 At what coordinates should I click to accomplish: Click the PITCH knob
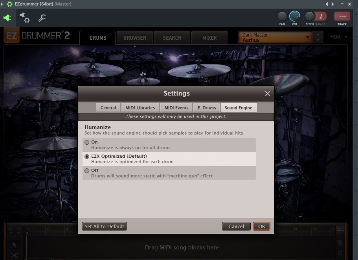[x=310, y=16]
